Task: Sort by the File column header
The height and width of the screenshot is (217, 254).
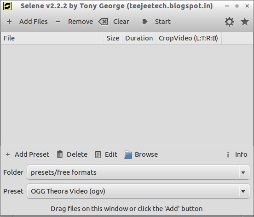Action: [x=52, y=38]
